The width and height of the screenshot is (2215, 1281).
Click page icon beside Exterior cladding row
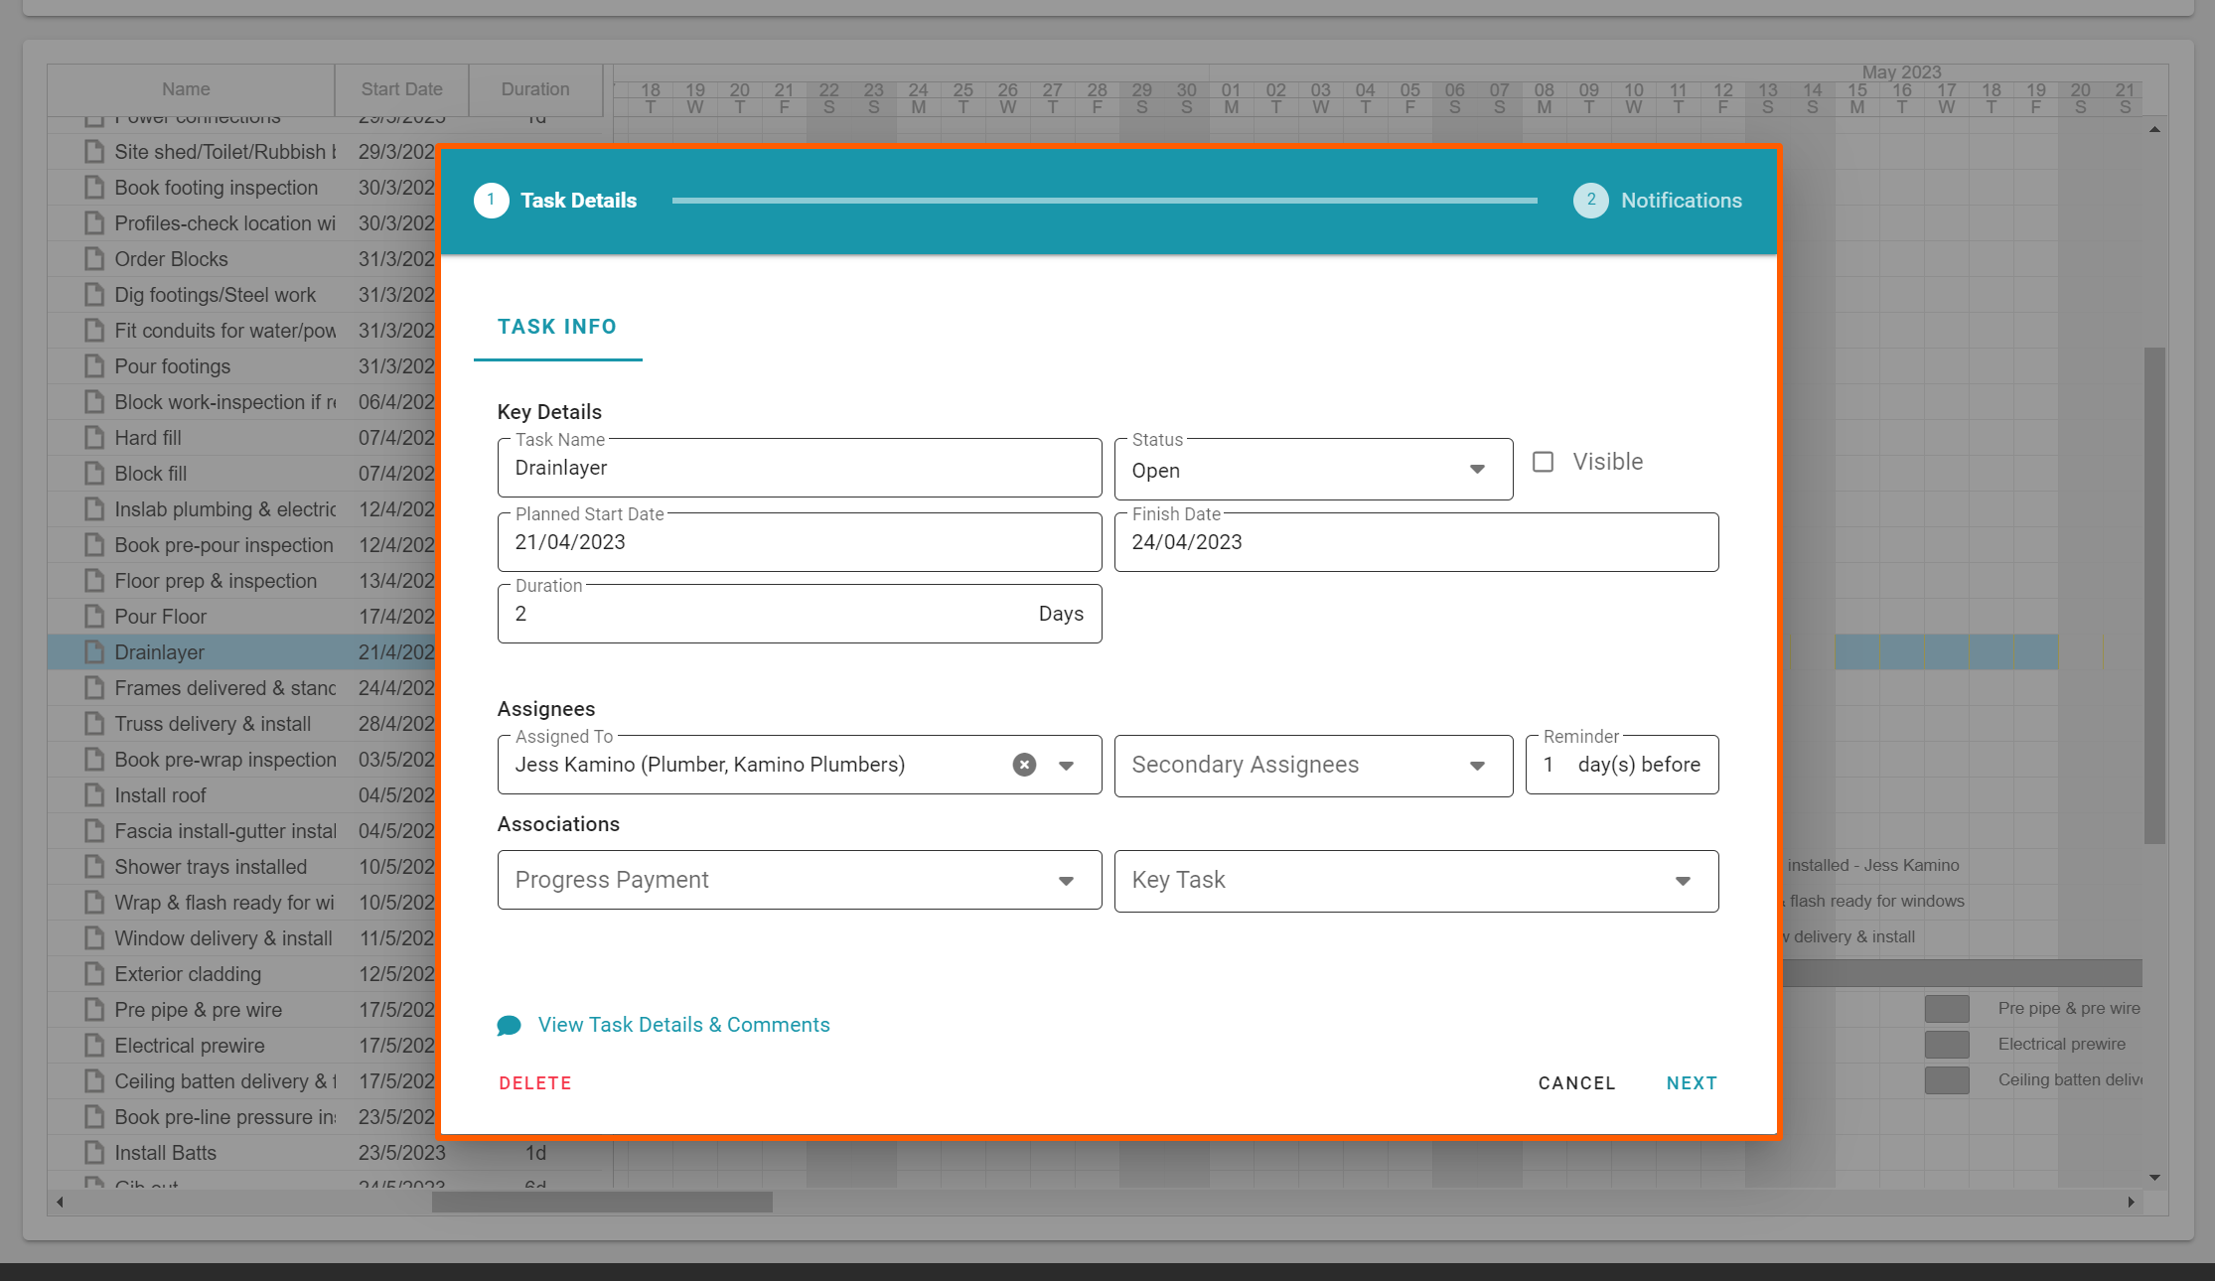tap(94, 974)
